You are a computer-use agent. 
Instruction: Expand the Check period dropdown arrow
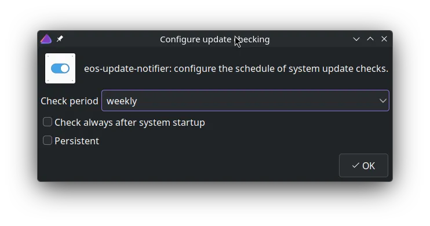coord(383,101)
